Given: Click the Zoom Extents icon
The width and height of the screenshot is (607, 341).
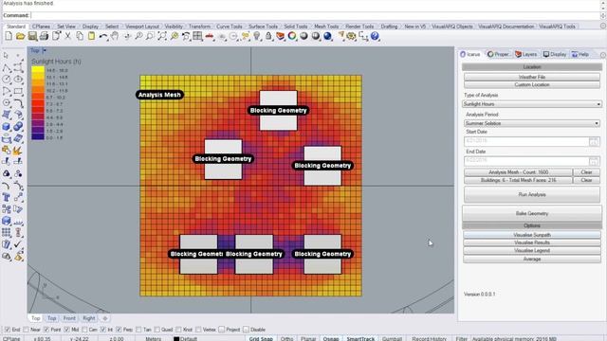Looking at the screenshot, I should (x=162, y=36).
